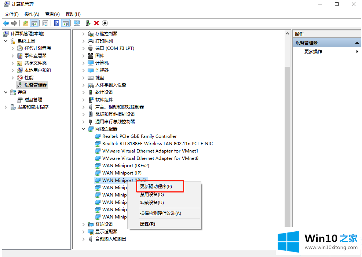Click the blue Back arrow toolbar icon
The height and width of the screenshot is (257, 362).
tap(6, 23)
